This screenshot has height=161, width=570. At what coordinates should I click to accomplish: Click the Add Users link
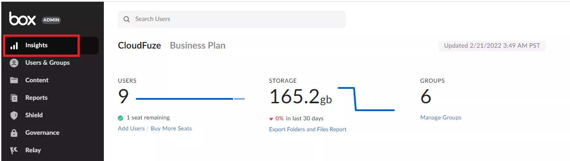(131, 129)
